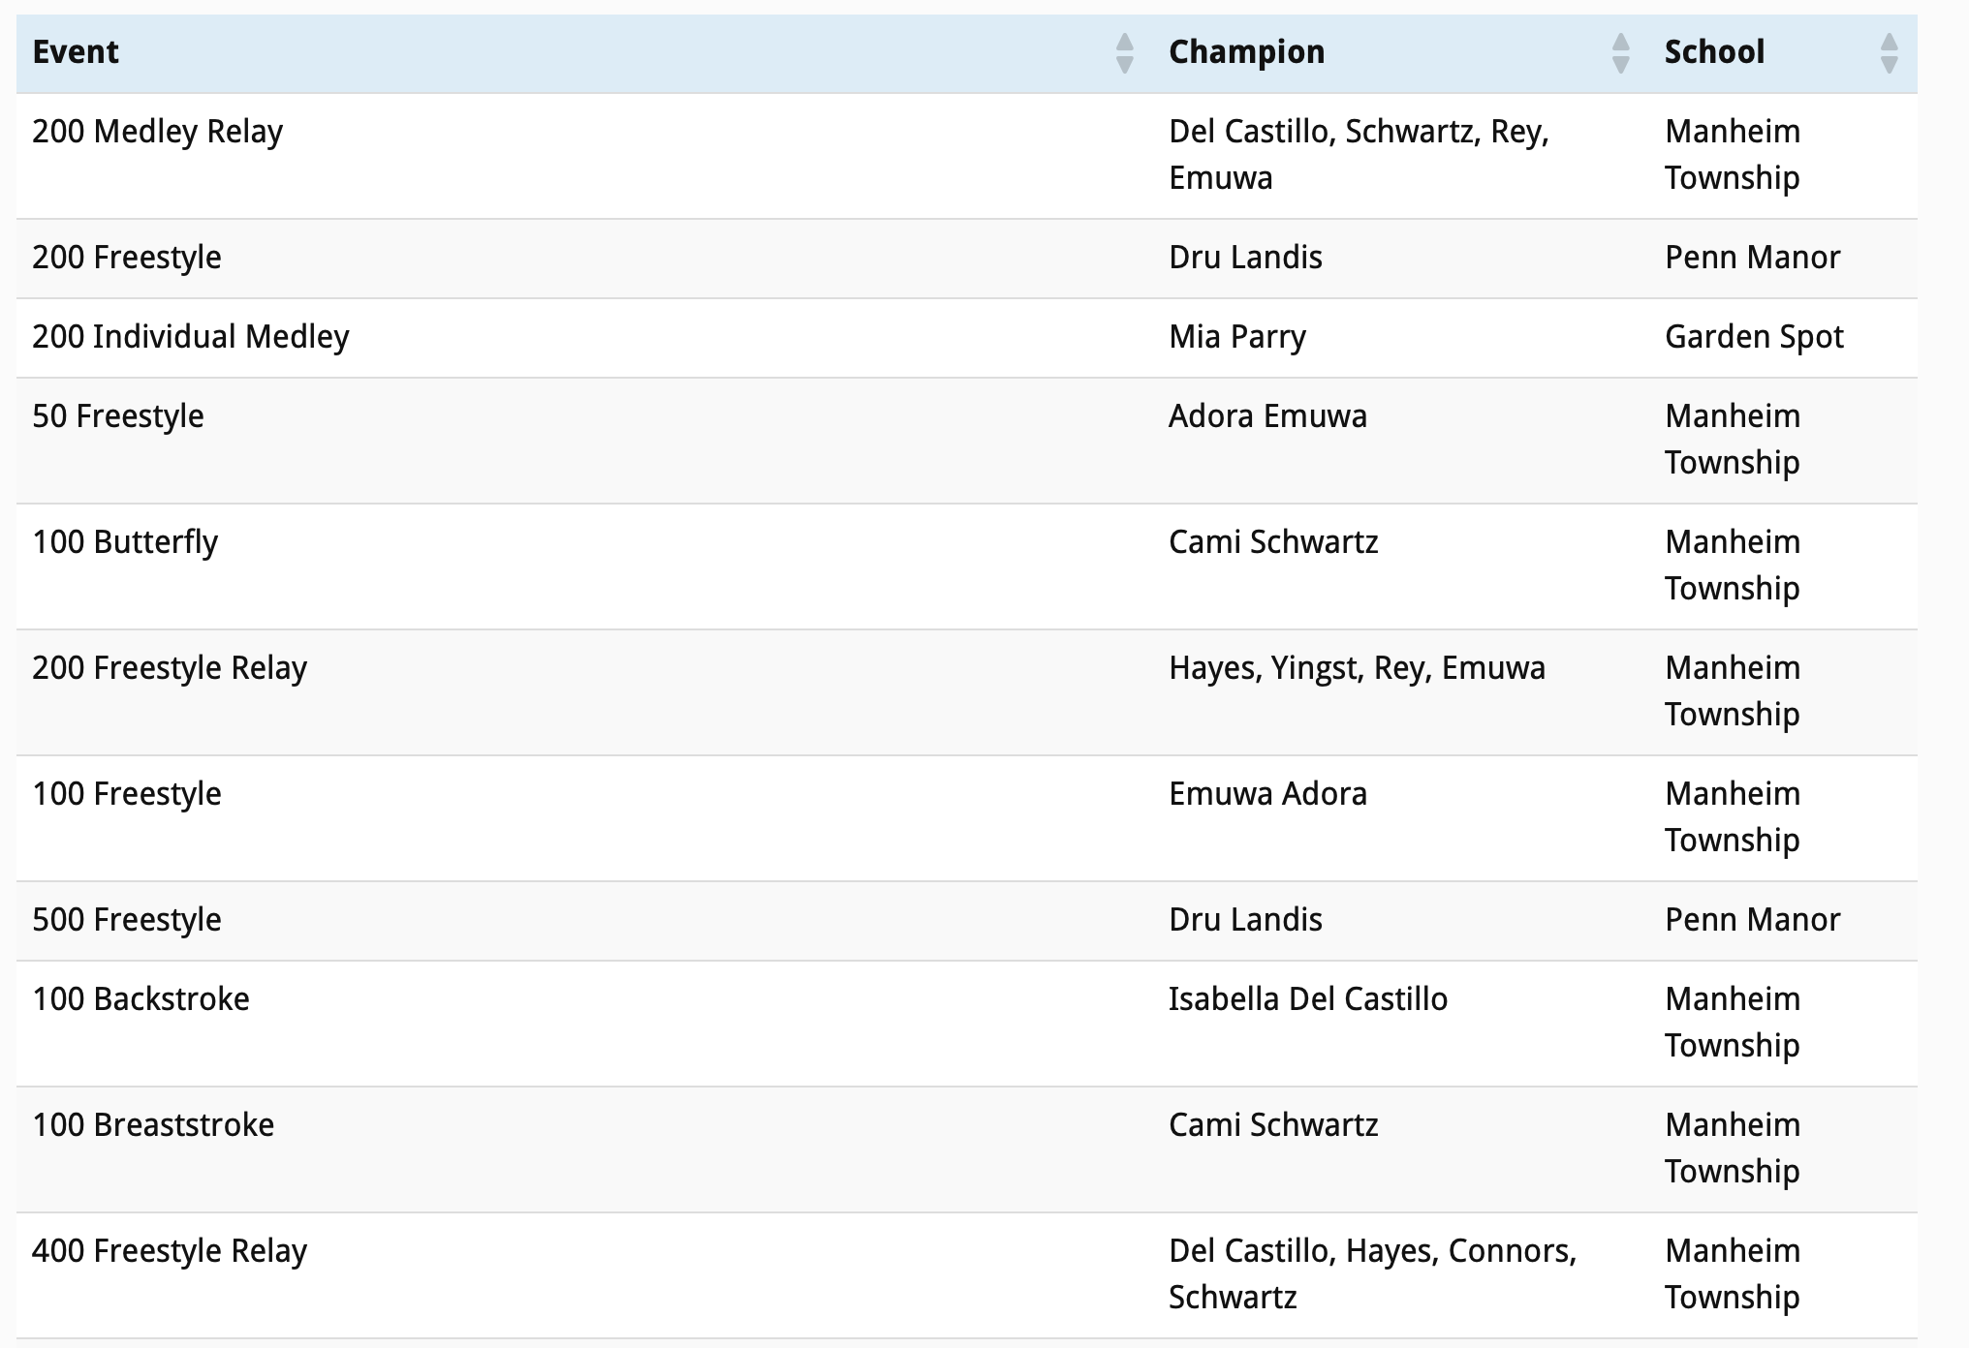
Task: Click the Emuwa Adora champion cell
Action: click(x=1267, y=794)
